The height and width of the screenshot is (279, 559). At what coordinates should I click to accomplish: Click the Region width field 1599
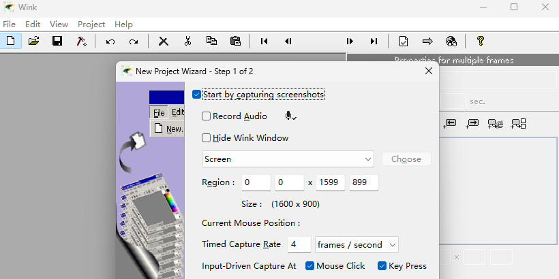click(x=331, y=182)
